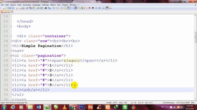The height and width of the screenshot is (110, 197).
Task: Click the black Stop Recording macro icon
Action: [x=93, y=8]
